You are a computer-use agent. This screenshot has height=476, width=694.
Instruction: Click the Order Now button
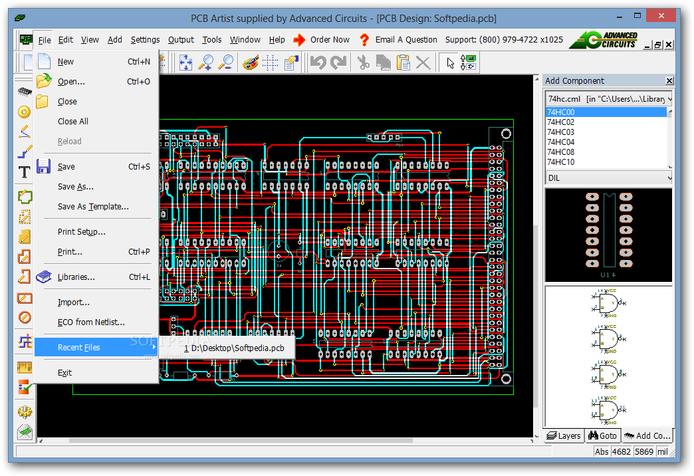[321, 40]
